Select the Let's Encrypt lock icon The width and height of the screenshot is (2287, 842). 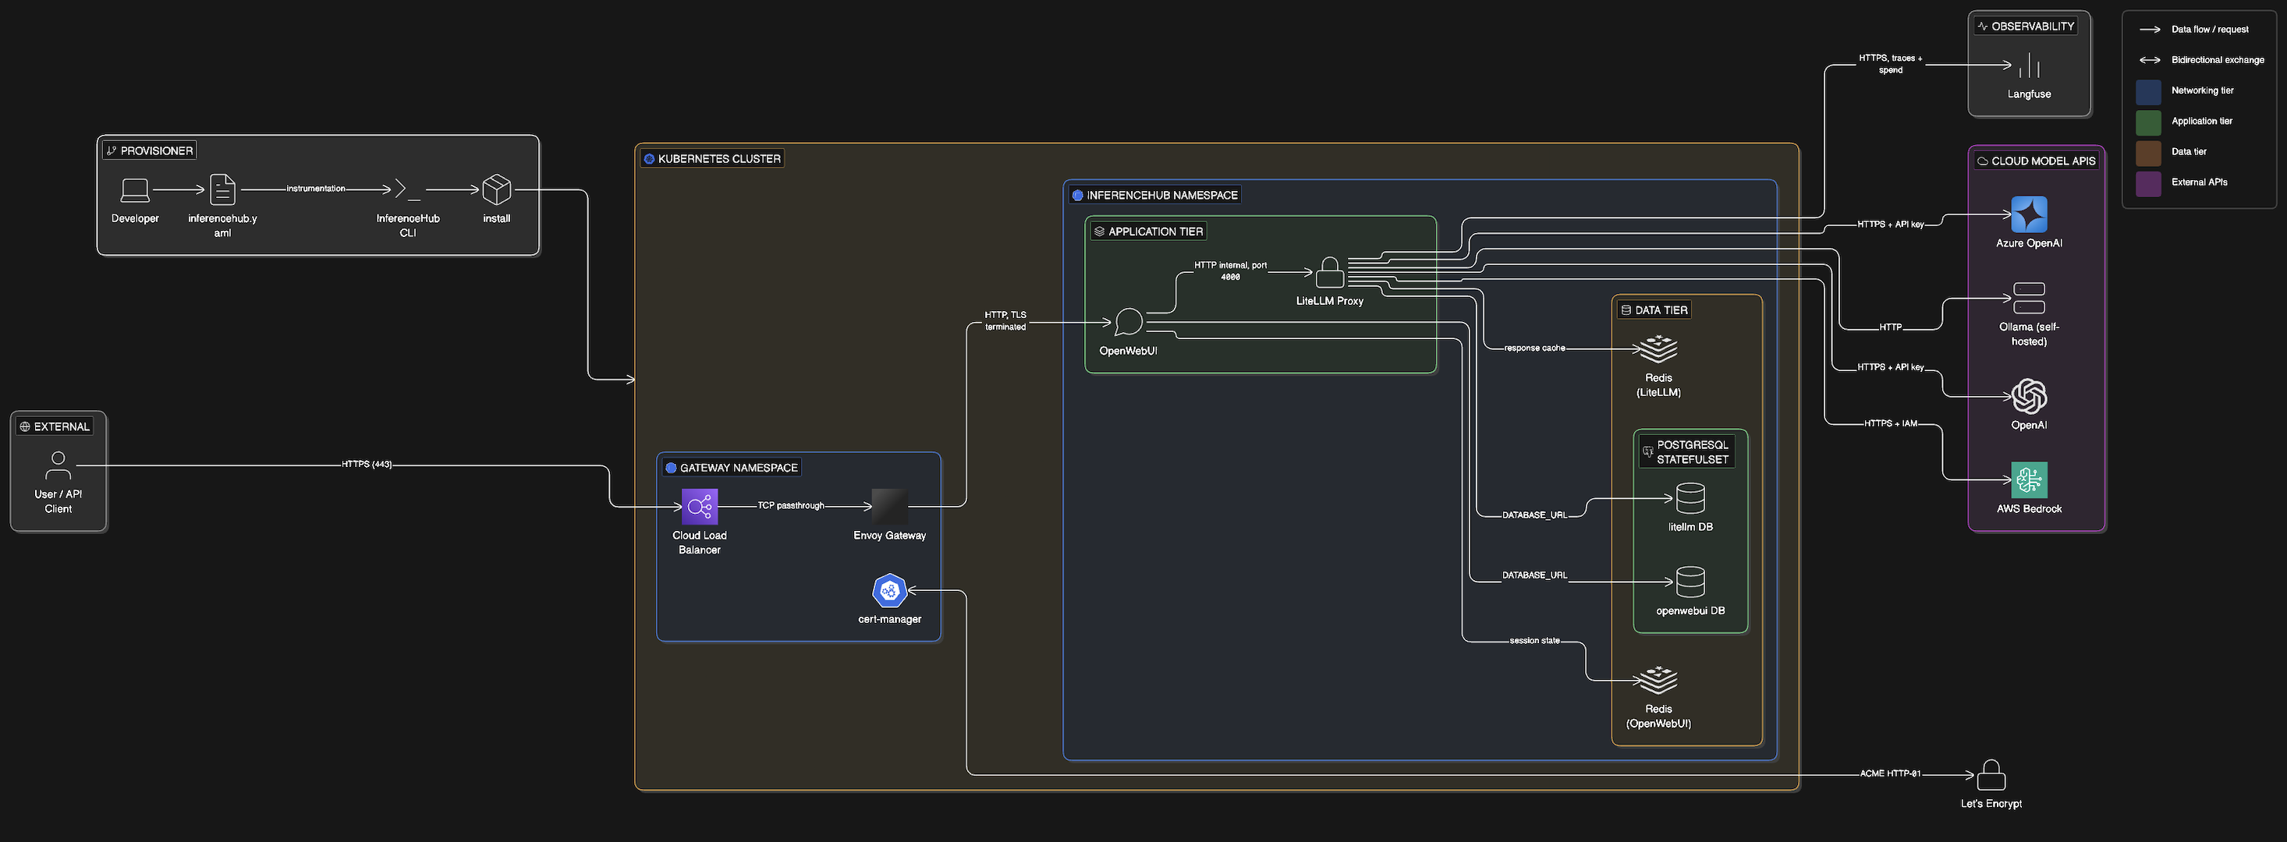[1991, 775]
